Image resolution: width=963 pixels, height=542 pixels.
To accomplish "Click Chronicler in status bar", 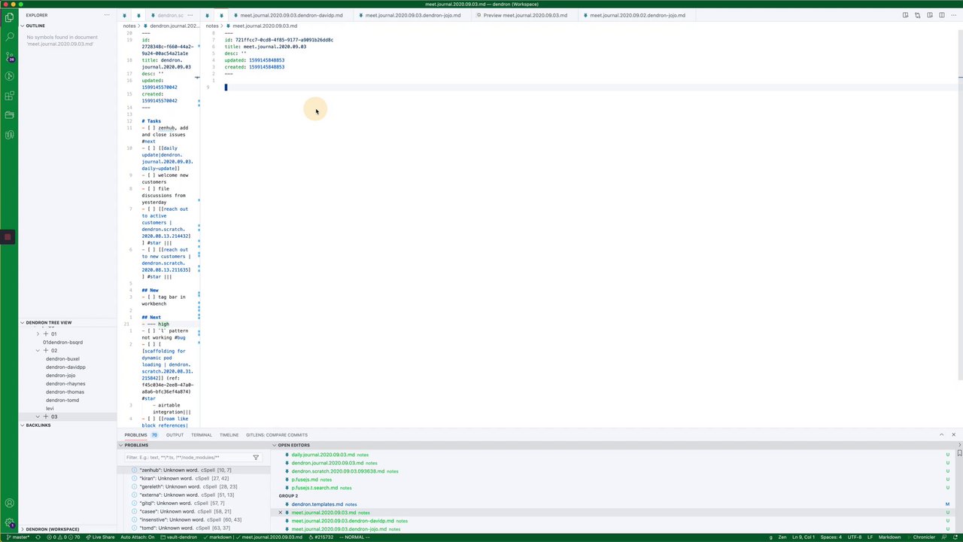I will click(x=924, y=537).
